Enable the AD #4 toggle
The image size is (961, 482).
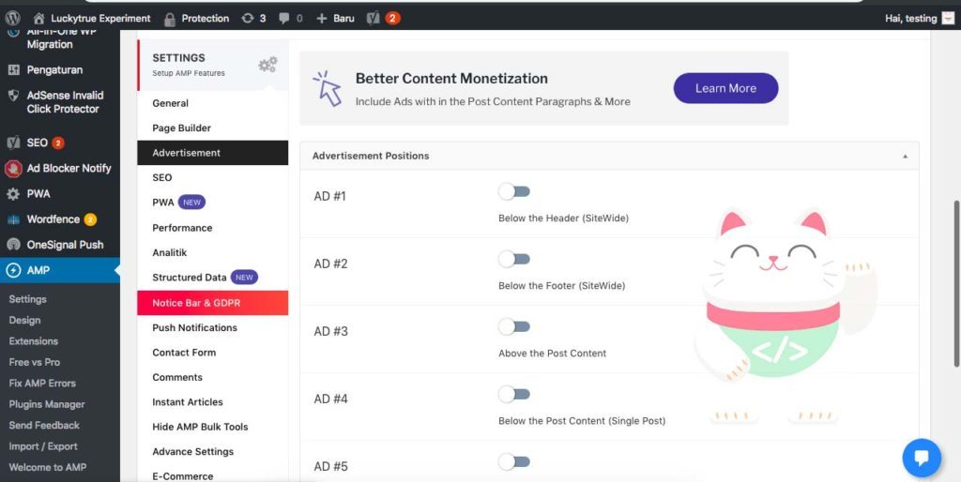point(513,394)
